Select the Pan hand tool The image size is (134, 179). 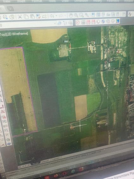71,15
